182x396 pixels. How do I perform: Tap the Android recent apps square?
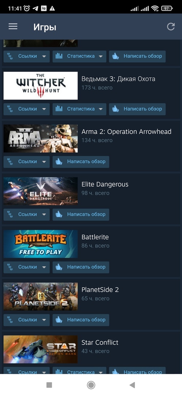49,385
